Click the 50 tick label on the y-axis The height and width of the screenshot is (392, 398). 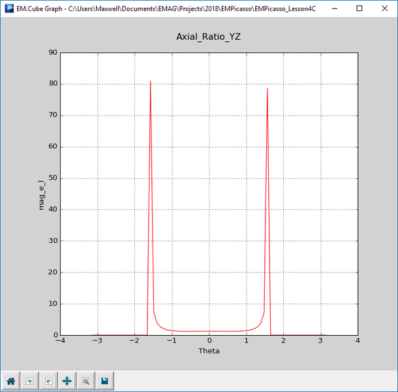53,178
